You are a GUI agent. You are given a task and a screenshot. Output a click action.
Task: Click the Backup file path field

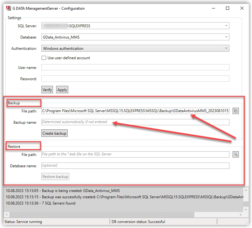(x=135, y=111)
